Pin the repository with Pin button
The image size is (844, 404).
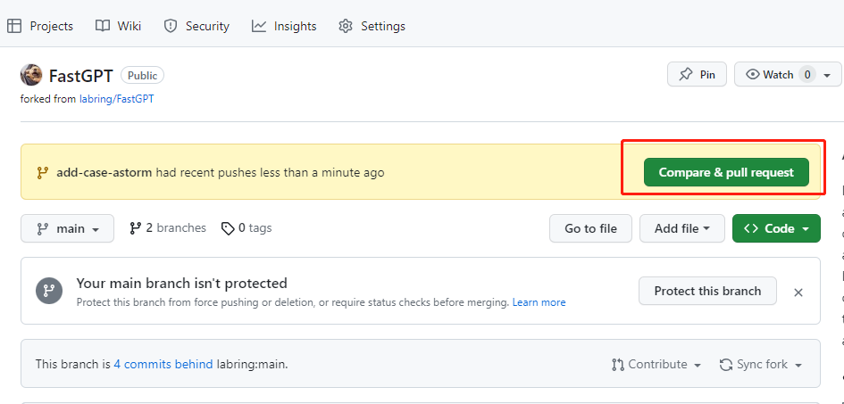point(697,74)
